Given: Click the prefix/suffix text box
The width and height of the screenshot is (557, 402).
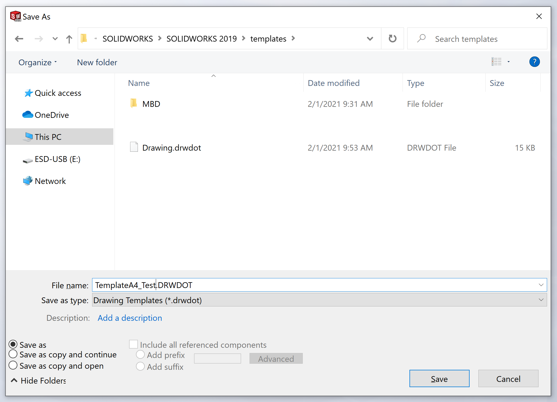Looking at the screenshot, I should tap(217, 358).
